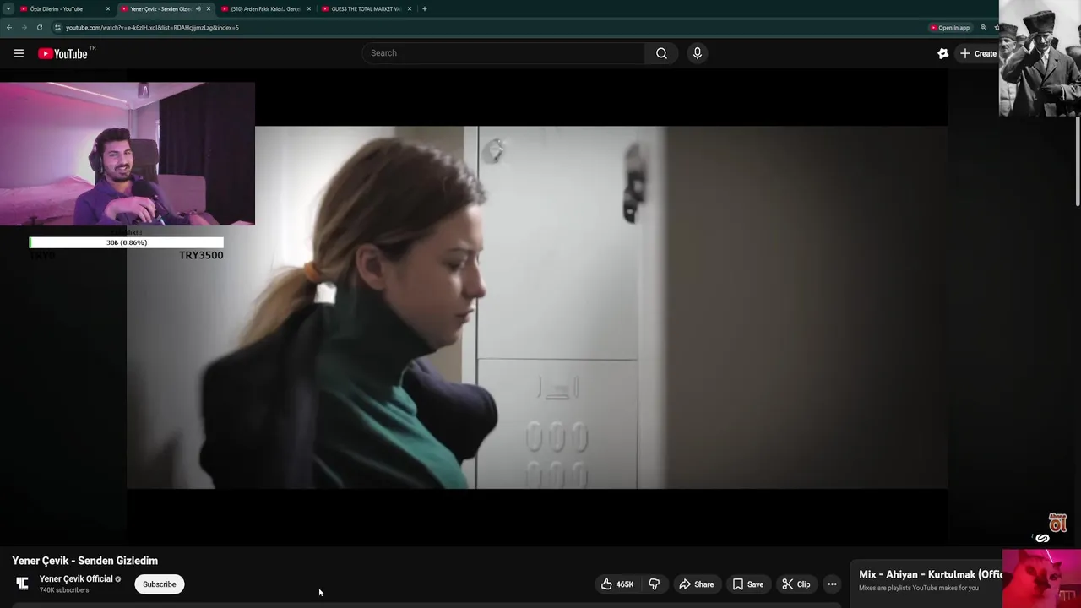
Task: Open the Yener Çevik Official channel name
Action: [76, 579]
